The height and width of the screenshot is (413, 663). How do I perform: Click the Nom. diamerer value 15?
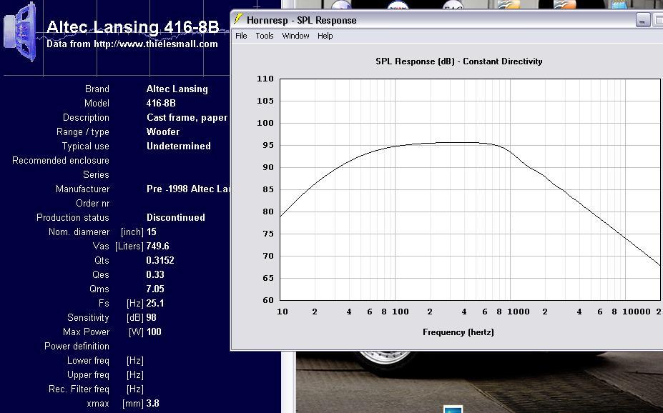[x=152, y=232]
